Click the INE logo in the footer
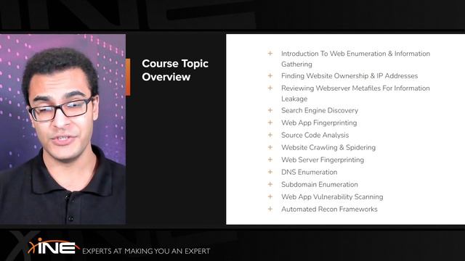Image resolution: width=465 pixels, height=261 pixels. click(54, 246)
